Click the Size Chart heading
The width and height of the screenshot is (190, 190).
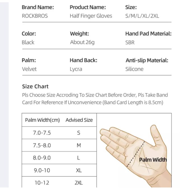[x=35, y=86]
